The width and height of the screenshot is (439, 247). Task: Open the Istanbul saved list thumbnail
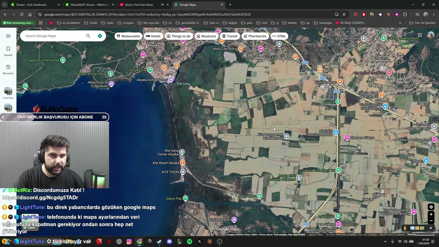[x=8, y=91]
